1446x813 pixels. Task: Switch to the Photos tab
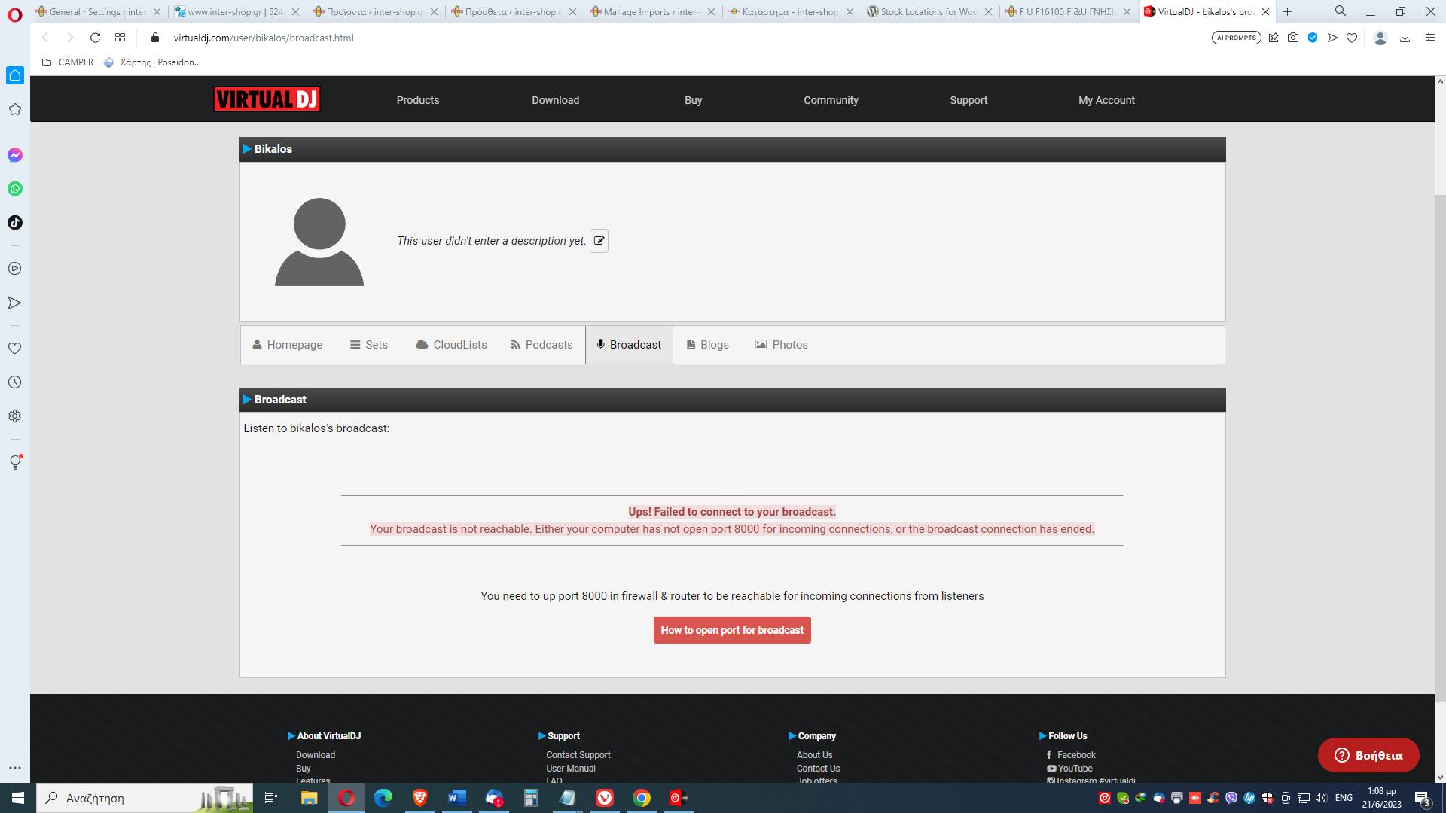[781, 345]
